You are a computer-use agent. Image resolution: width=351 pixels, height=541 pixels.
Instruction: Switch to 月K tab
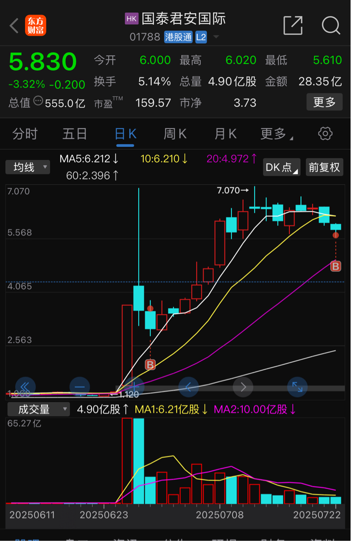225,134
